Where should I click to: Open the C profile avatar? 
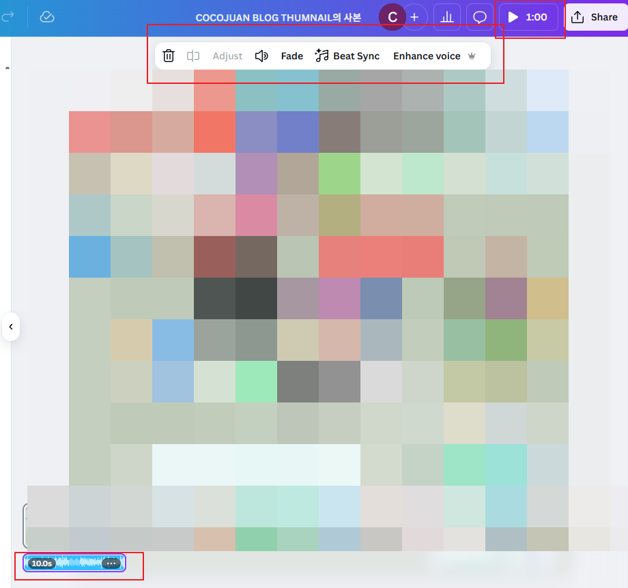pos(392,17)
